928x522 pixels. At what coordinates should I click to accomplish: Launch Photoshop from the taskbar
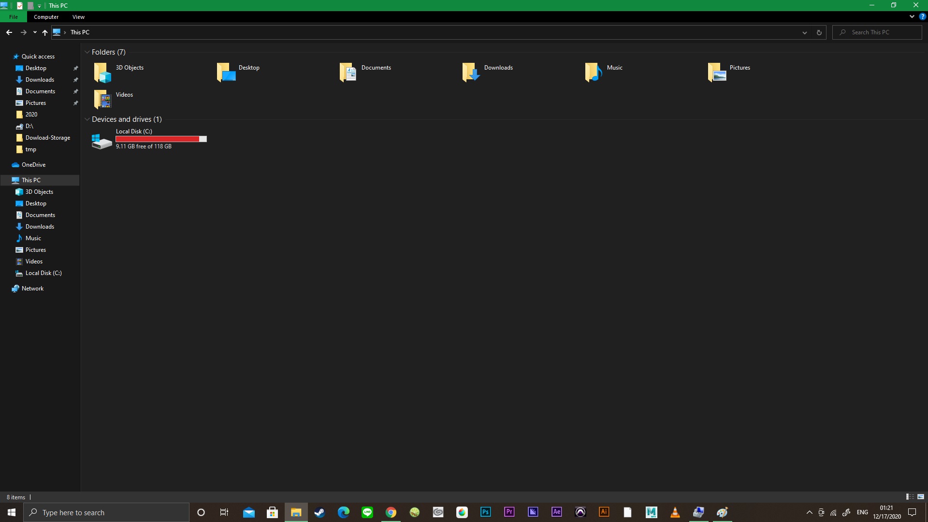(x=485, y=512)
